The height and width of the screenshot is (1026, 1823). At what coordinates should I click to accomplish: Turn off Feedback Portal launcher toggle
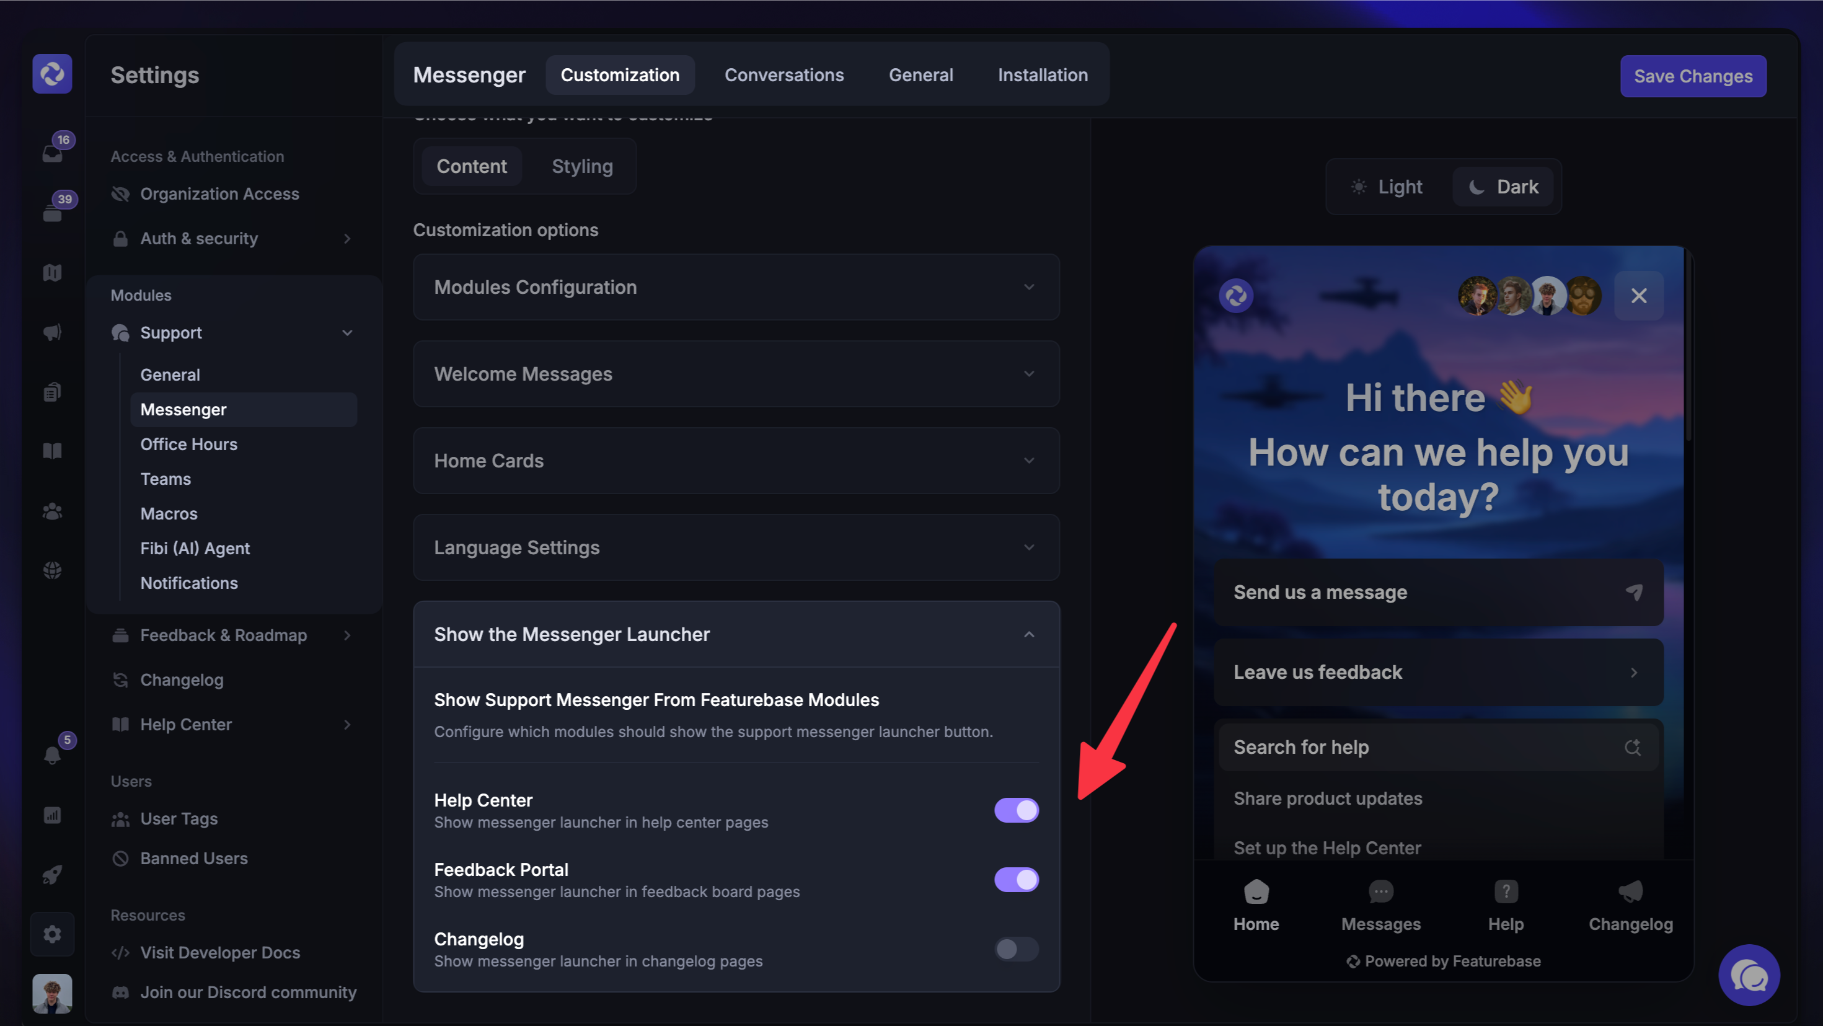pyautogui.click(x=1016, y=880)
